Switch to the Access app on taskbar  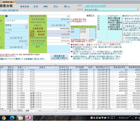[29, 118]
